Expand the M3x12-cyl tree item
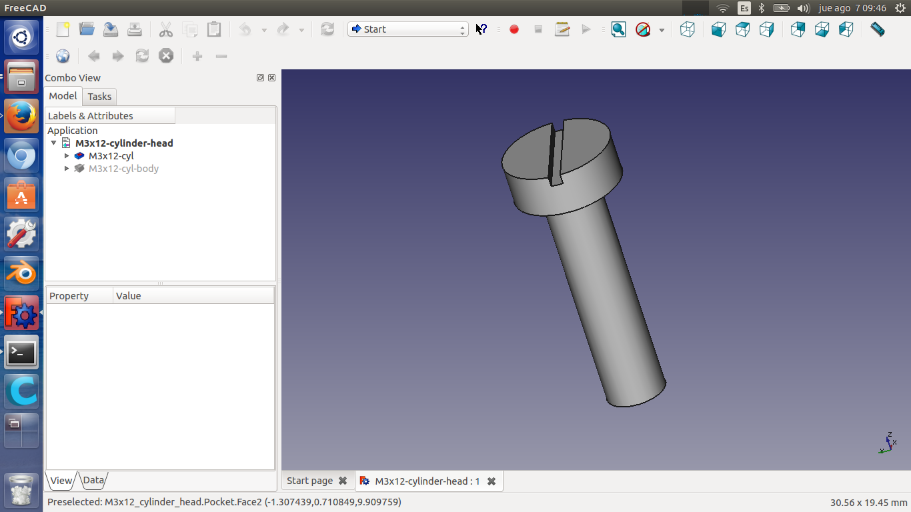Viewport: 911px width, 512px height. tap(67, 156)
